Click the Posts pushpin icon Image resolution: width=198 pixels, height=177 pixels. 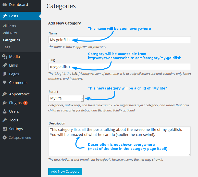[5, 16]
